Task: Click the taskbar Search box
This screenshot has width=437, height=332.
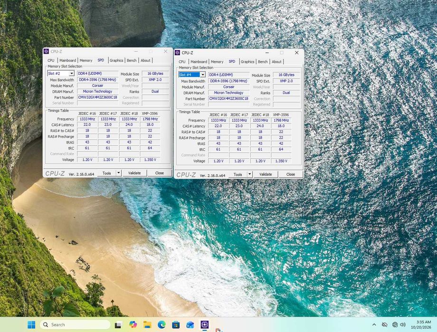Action: pos(75,324)
